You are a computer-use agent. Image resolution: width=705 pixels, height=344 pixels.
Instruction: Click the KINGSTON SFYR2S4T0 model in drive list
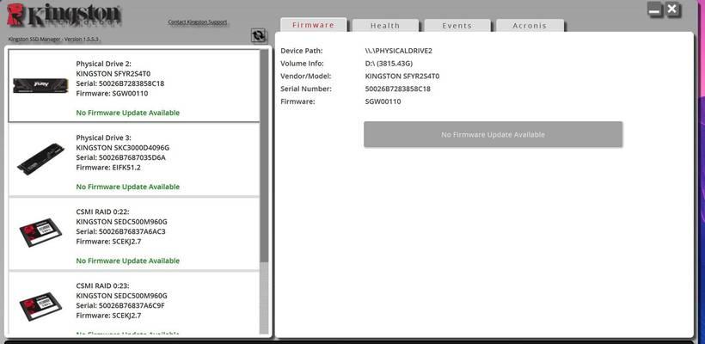(x=113, y=74)
